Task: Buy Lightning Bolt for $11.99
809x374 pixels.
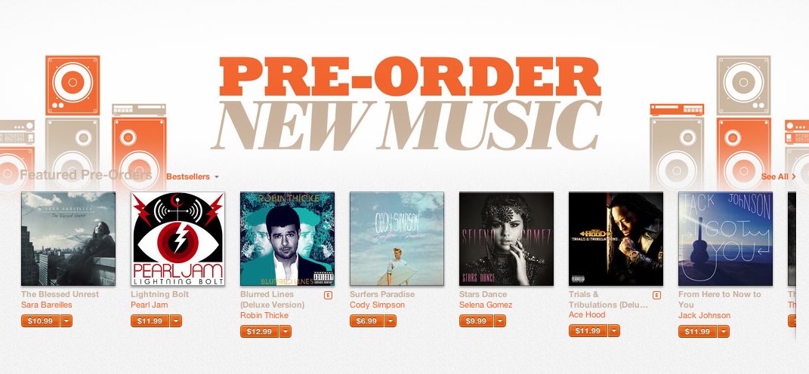Action: click(150, 321)
